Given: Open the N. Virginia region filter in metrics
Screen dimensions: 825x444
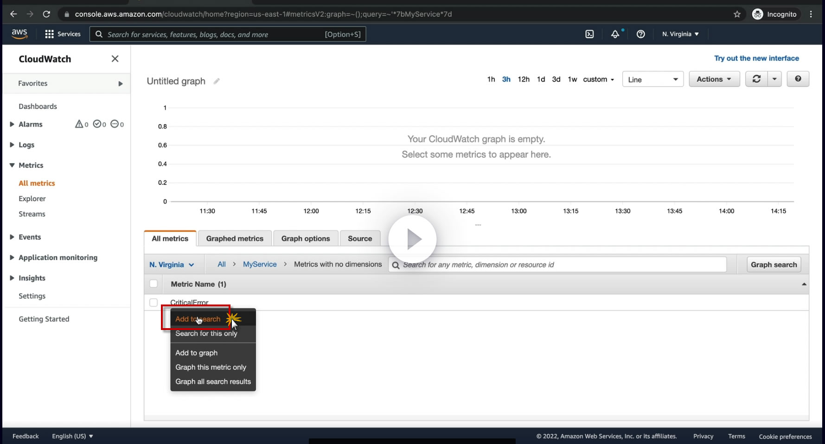Looking at the screenshot, I should [x=172, y=265].
